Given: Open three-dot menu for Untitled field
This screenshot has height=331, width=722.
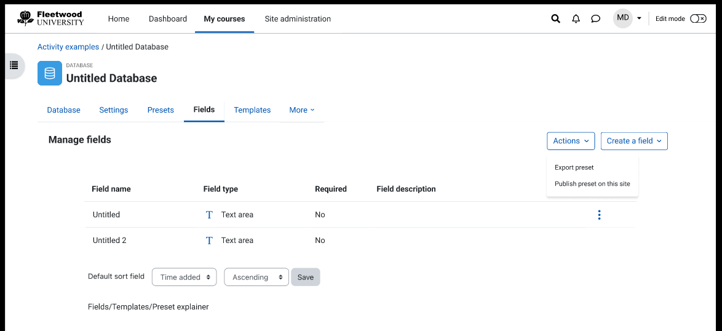Looking at the screenshot, I should (599, 215).
